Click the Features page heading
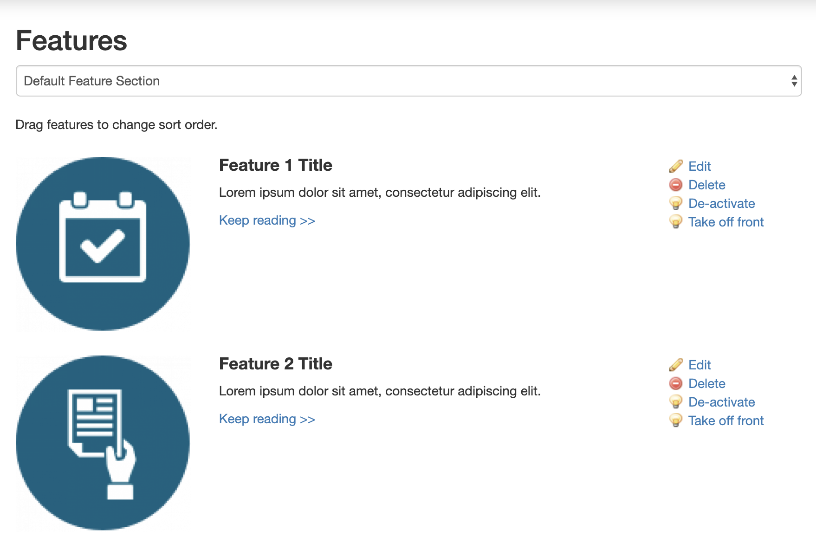Screen dimensions: 816x543 [x=71, y=40]
